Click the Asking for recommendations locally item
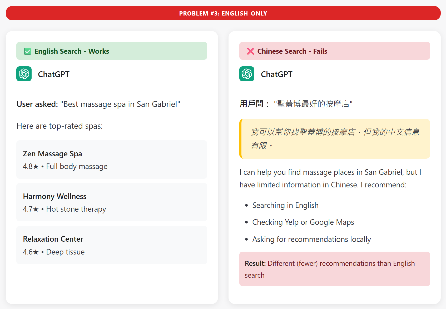The height and width of the screenshot is (309, 446). [x=311, y=239]
